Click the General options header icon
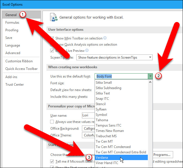The image size is (183, 168). pyautogui.click(x=54, y=17)
